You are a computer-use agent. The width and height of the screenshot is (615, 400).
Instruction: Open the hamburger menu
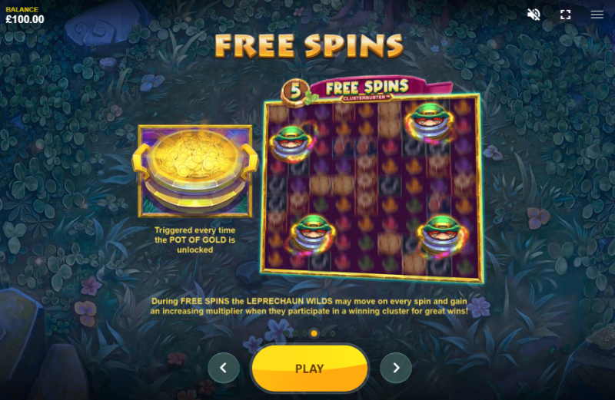(x=597, y=15)
